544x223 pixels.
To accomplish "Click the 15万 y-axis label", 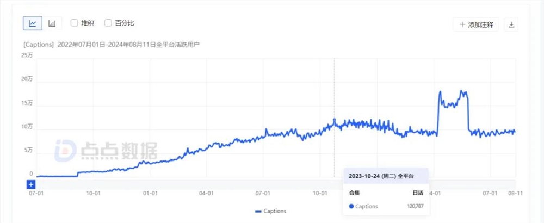I will (27, 103).
